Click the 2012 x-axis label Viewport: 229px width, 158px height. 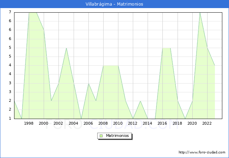(x=132, y=123)
